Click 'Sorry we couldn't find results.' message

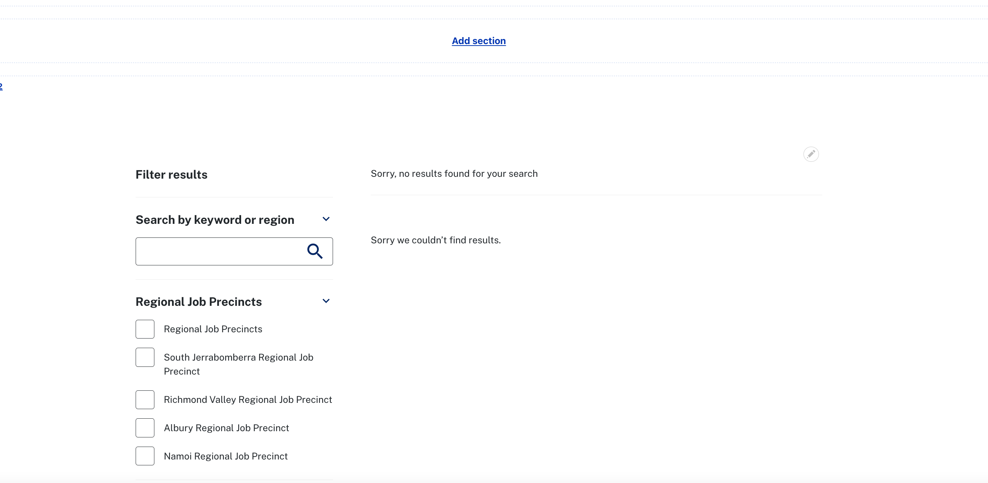pyautogui.click(x=436, y=240)
